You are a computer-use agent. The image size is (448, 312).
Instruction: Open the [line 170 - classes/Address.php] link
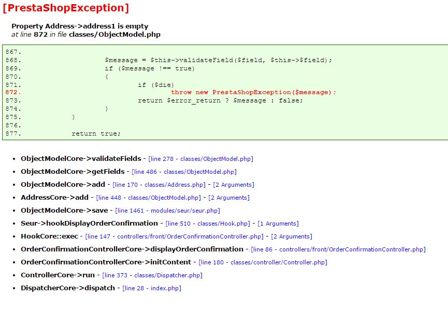[159, 185]
